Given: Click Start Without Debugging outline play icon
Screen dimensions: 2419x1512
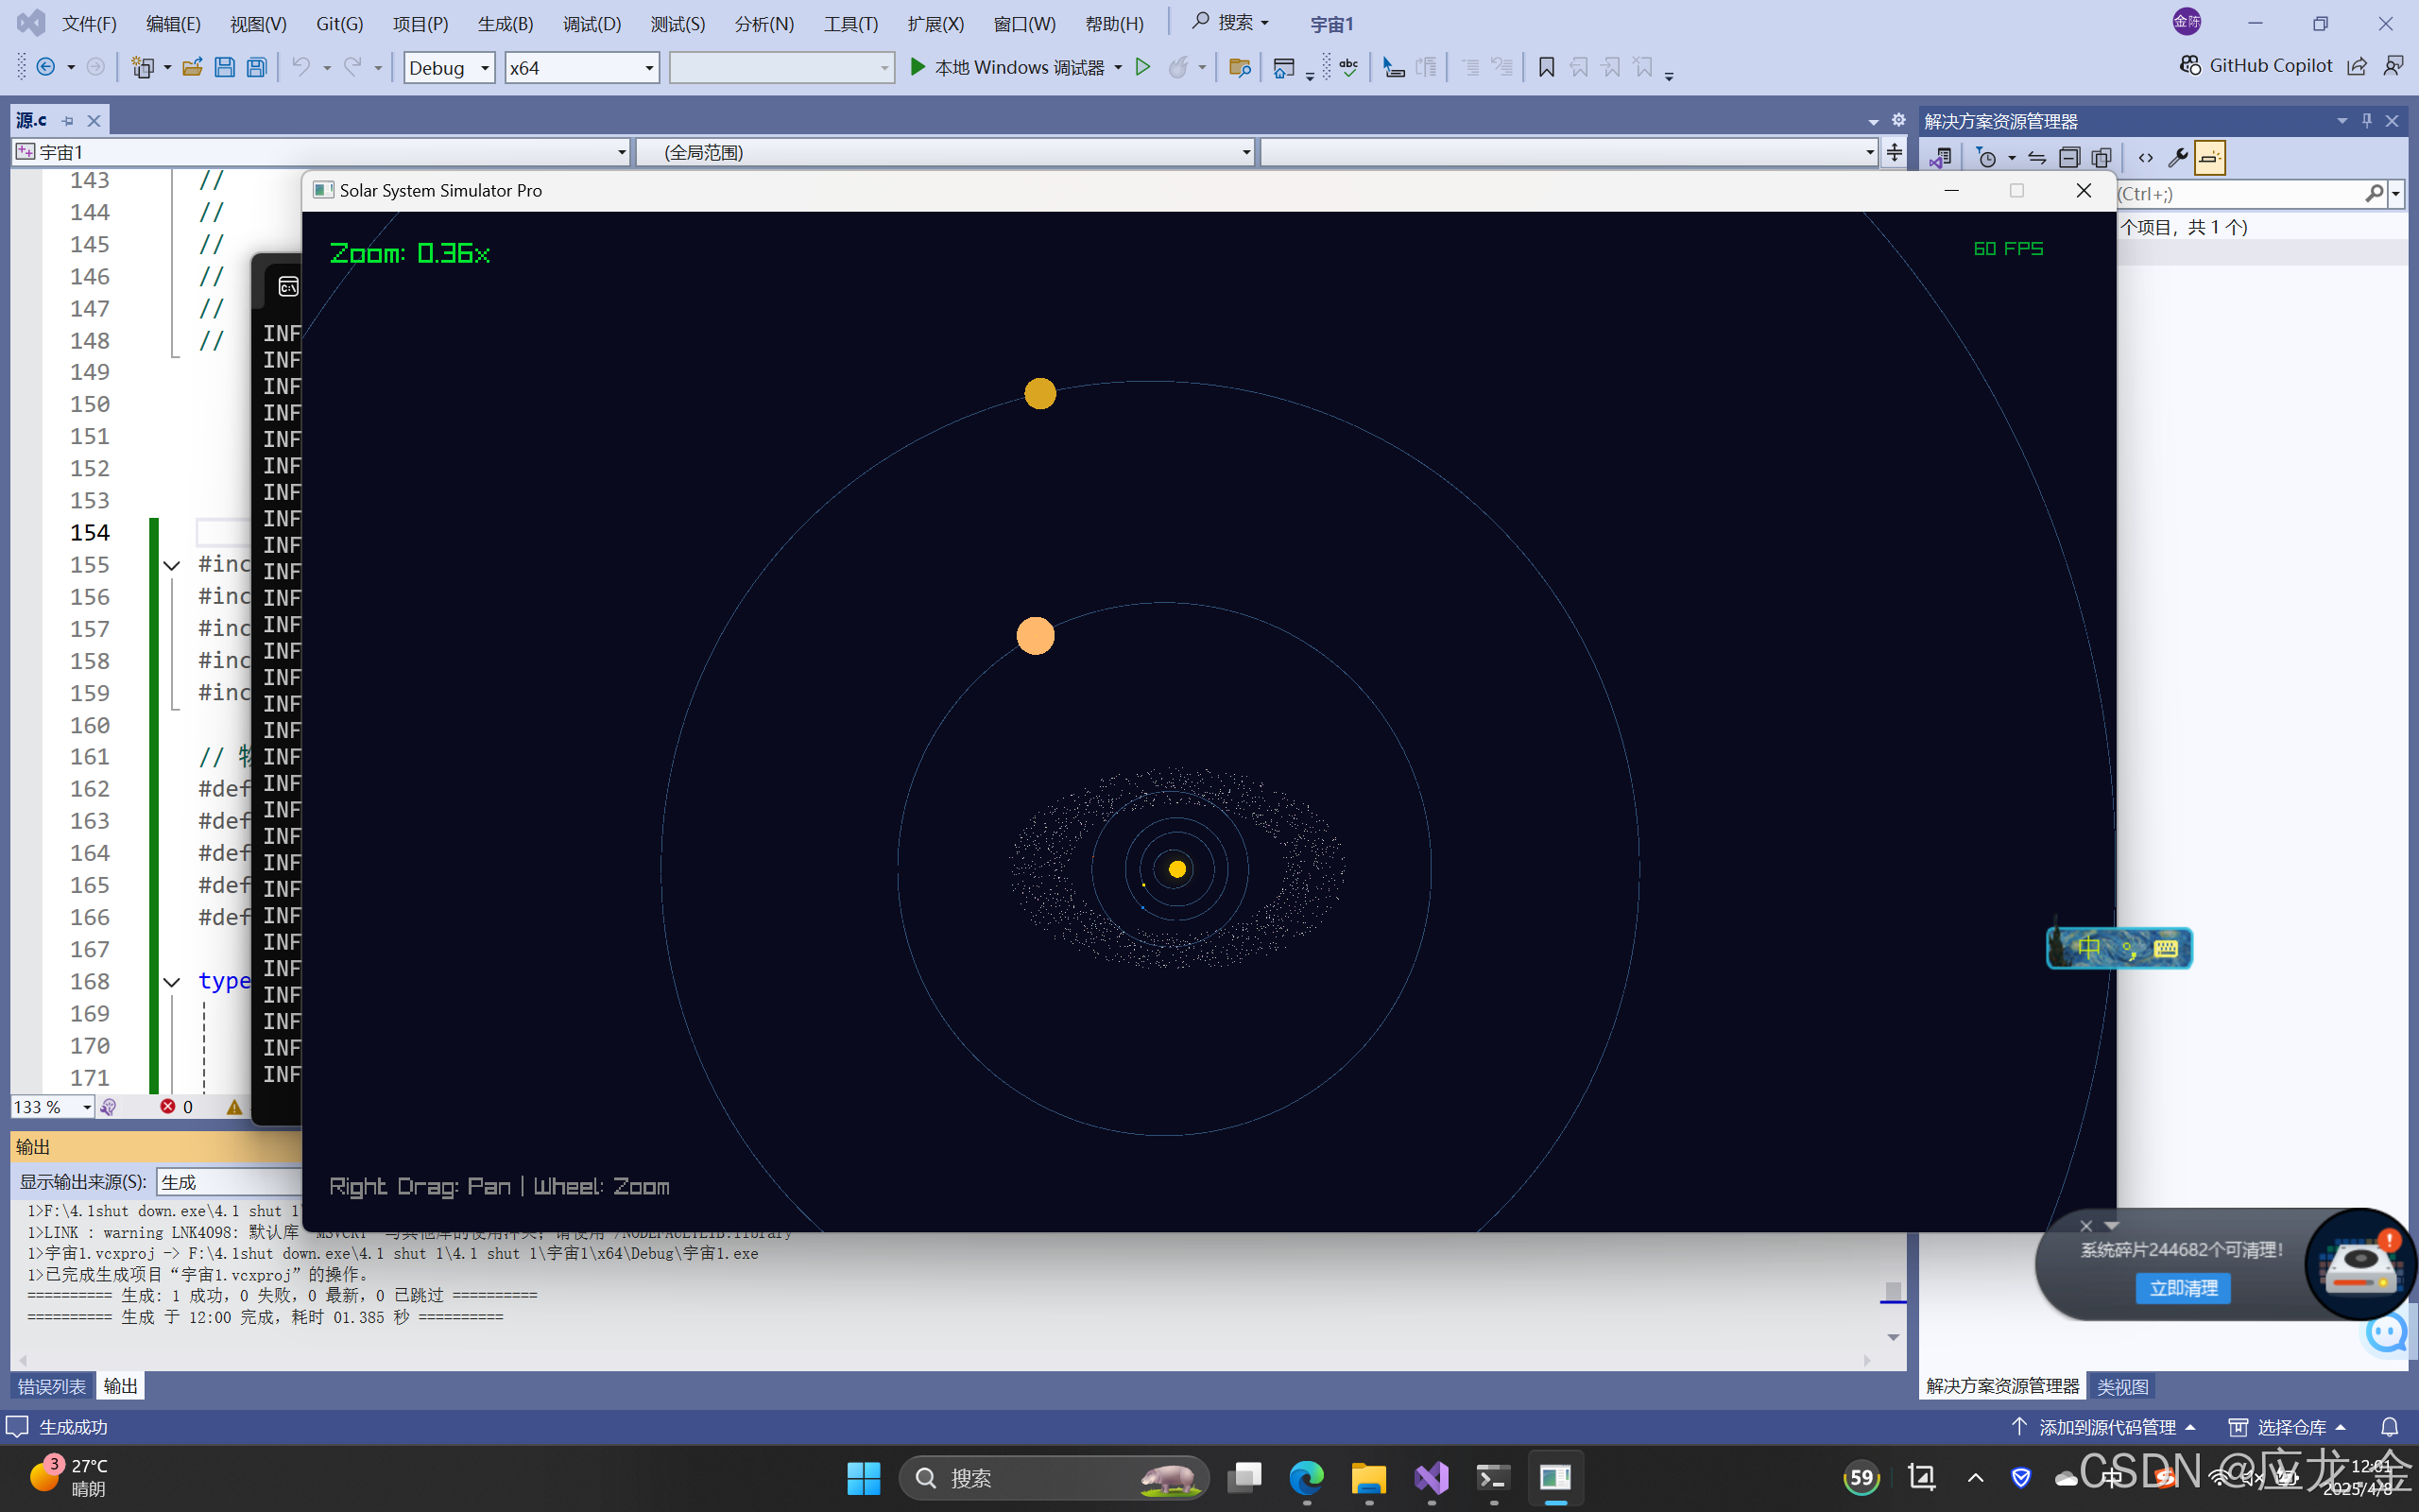Looking at the screenshot, I should point(1143,67).
